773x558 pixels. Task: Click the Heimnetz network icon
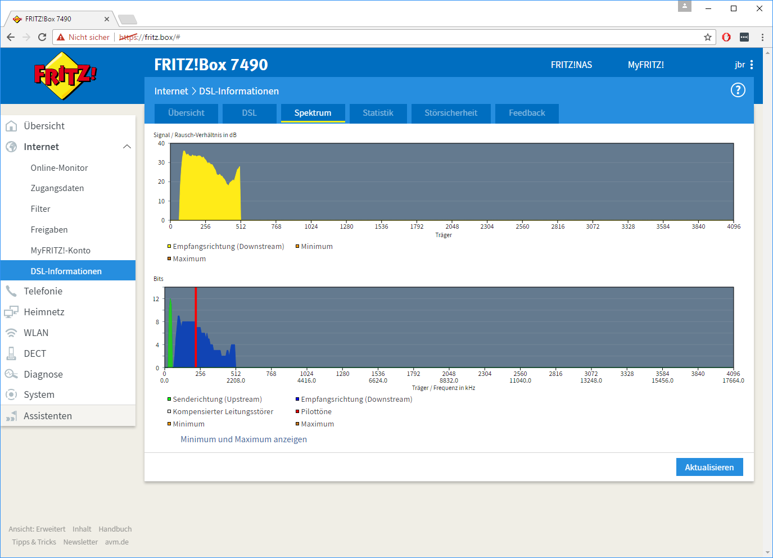click(x=11, y=312)
